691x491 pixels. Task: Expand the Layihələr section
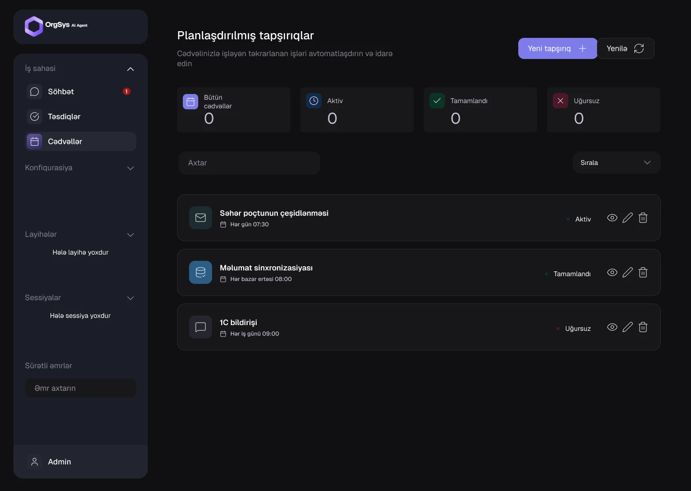click(x=130, y=235)
